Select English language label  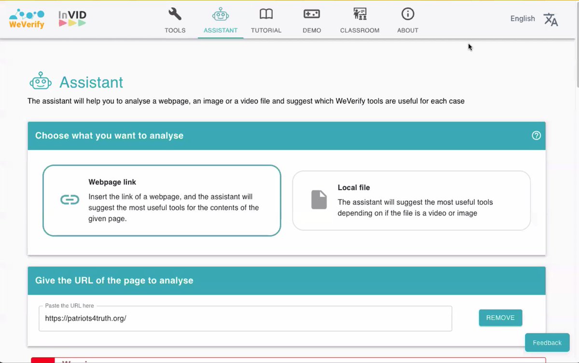click(523, 19)
